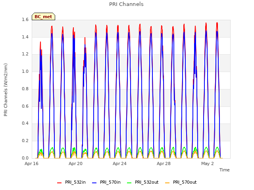254x190 pixels.
Task: Click the BC_met annotation label
Action: tap(43, 17)
